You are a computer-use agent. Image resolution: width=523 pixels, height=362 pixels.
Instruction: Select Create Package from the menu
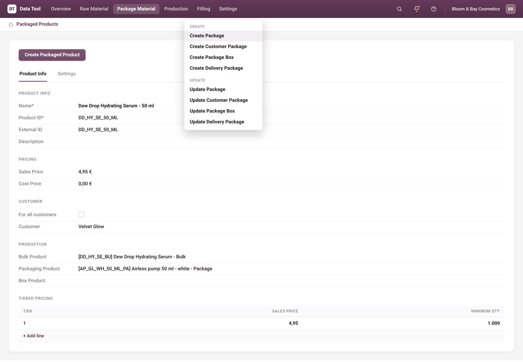coord(223,36)
